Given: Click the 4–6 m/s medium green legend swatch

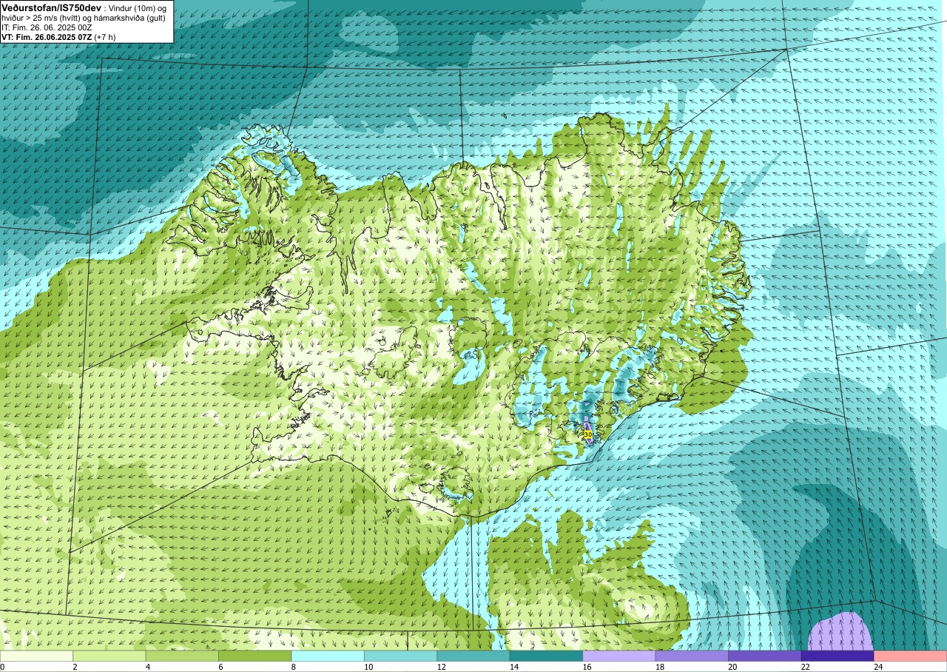Looking at the screenshot, I should pos(182,656).
